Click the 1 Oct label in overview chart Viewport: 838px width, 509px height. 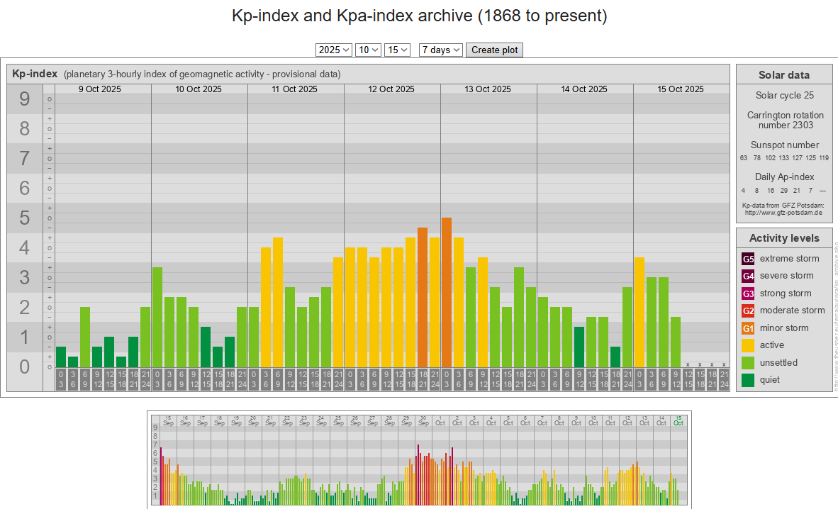click(440, 421)
